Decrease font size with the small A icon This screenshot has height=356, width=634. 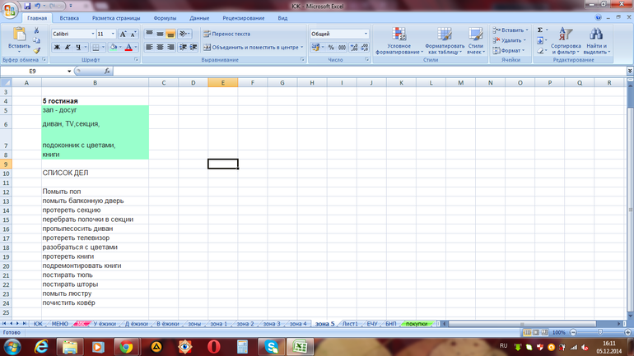coord(133,34)
